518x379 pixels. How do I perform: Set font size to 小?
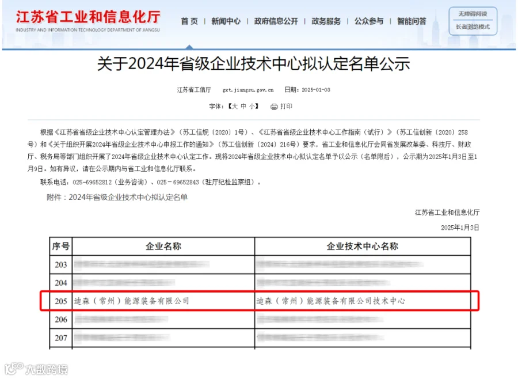pos(252,107)
